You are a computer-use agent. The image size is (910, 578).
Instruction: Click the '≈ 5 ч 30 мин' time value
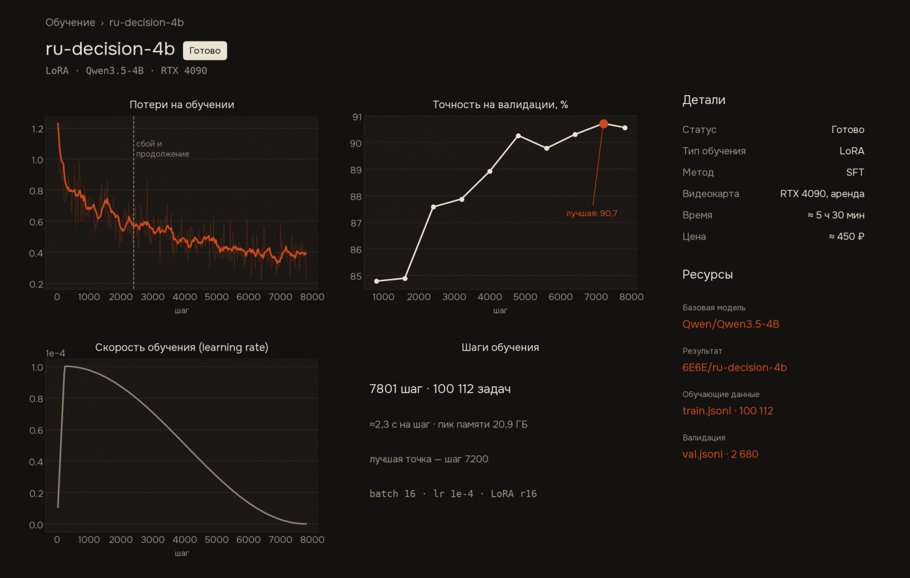click(836, 215)
